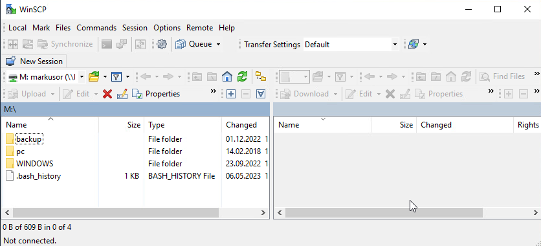Go to local home directory icon
541x246 pixels.
point(227,76)
